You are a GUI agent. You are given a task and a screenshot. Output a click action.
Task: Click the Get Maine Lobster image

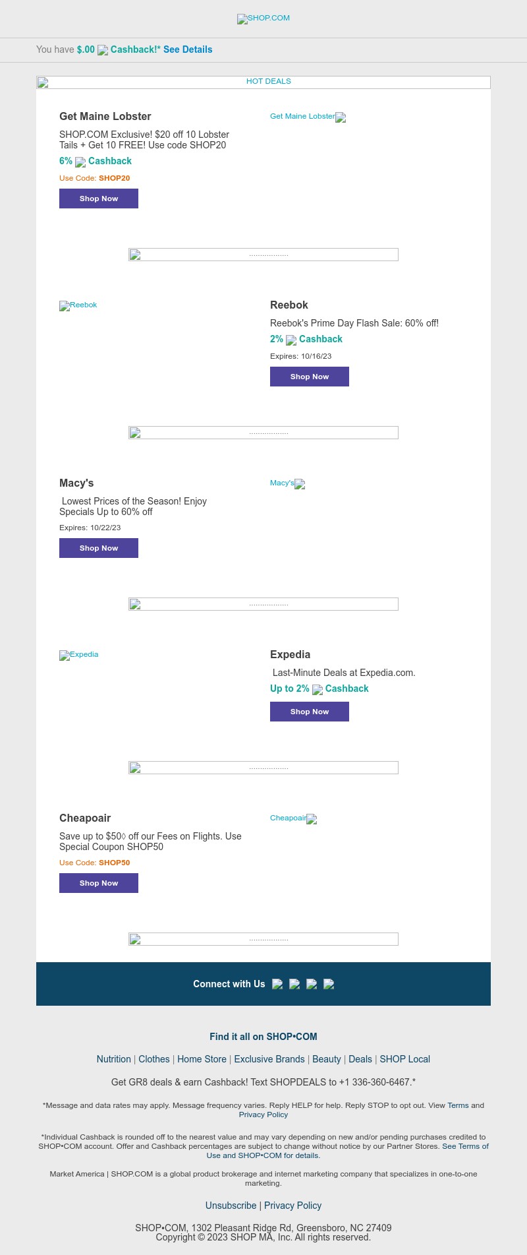pos(308,117)
